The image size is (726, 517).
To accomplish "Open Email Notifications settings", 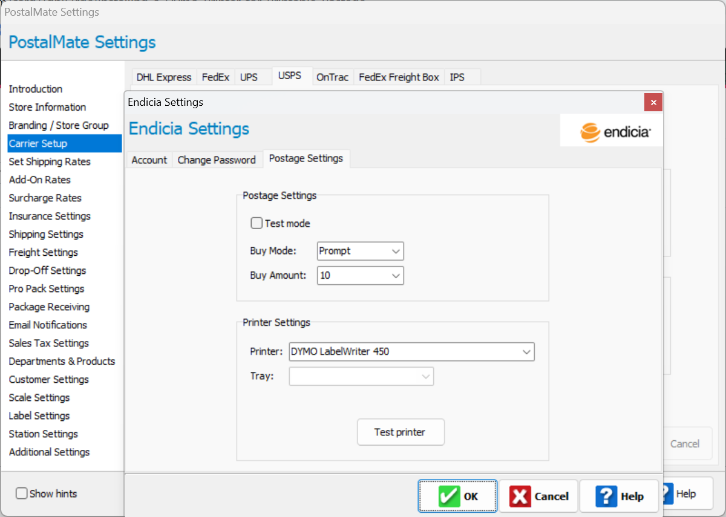I will click(x=48, y=325).
